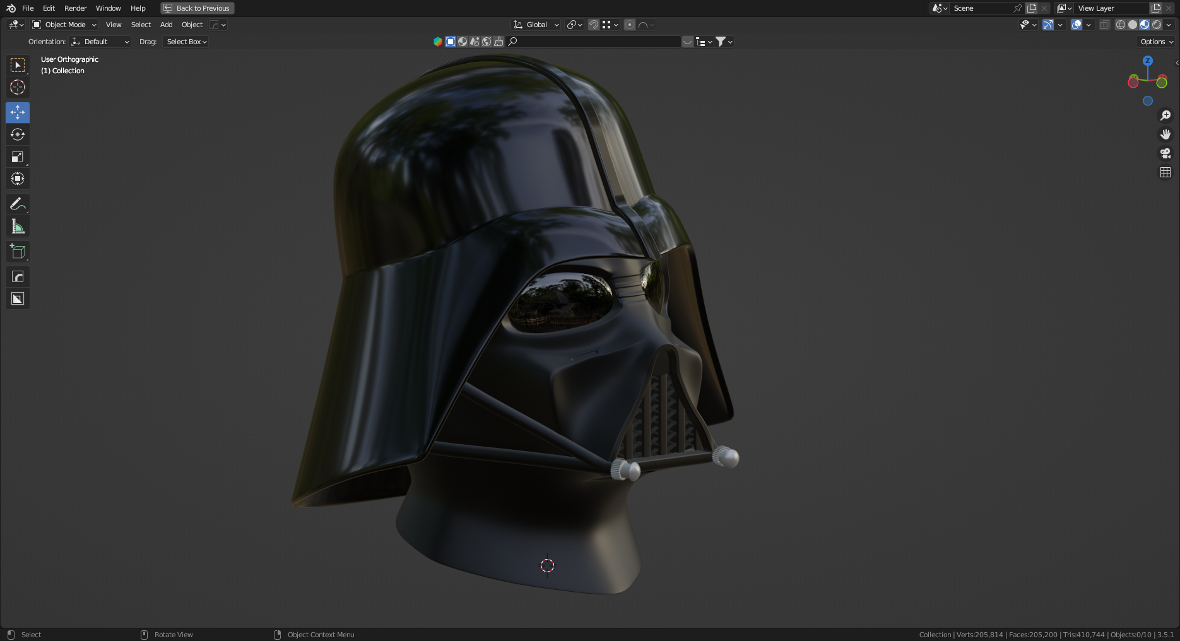Open the selectability and visibility dropdown
Screen dimensions: 1180x641
tap(1029, 25)
